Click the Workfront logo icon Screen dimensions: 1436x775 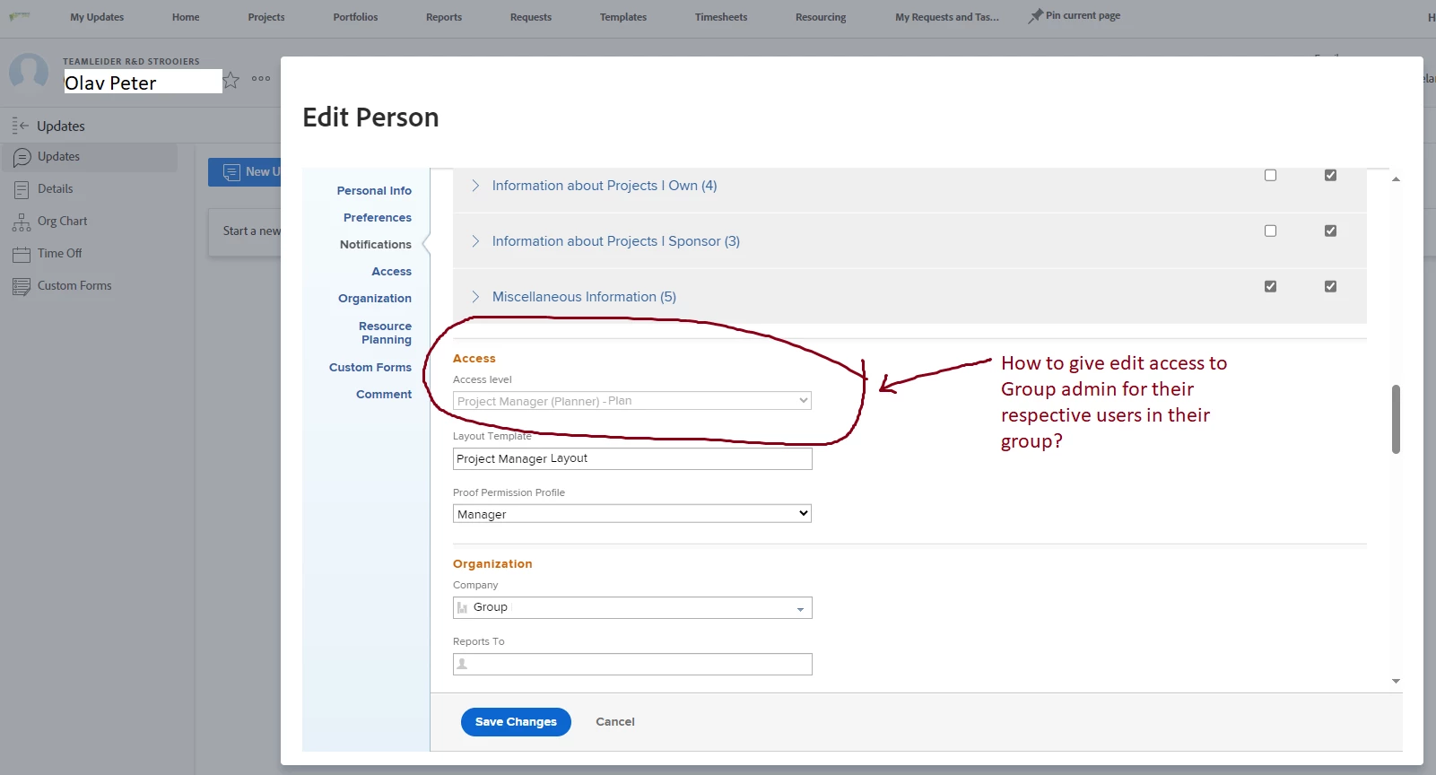click(20, 16)
